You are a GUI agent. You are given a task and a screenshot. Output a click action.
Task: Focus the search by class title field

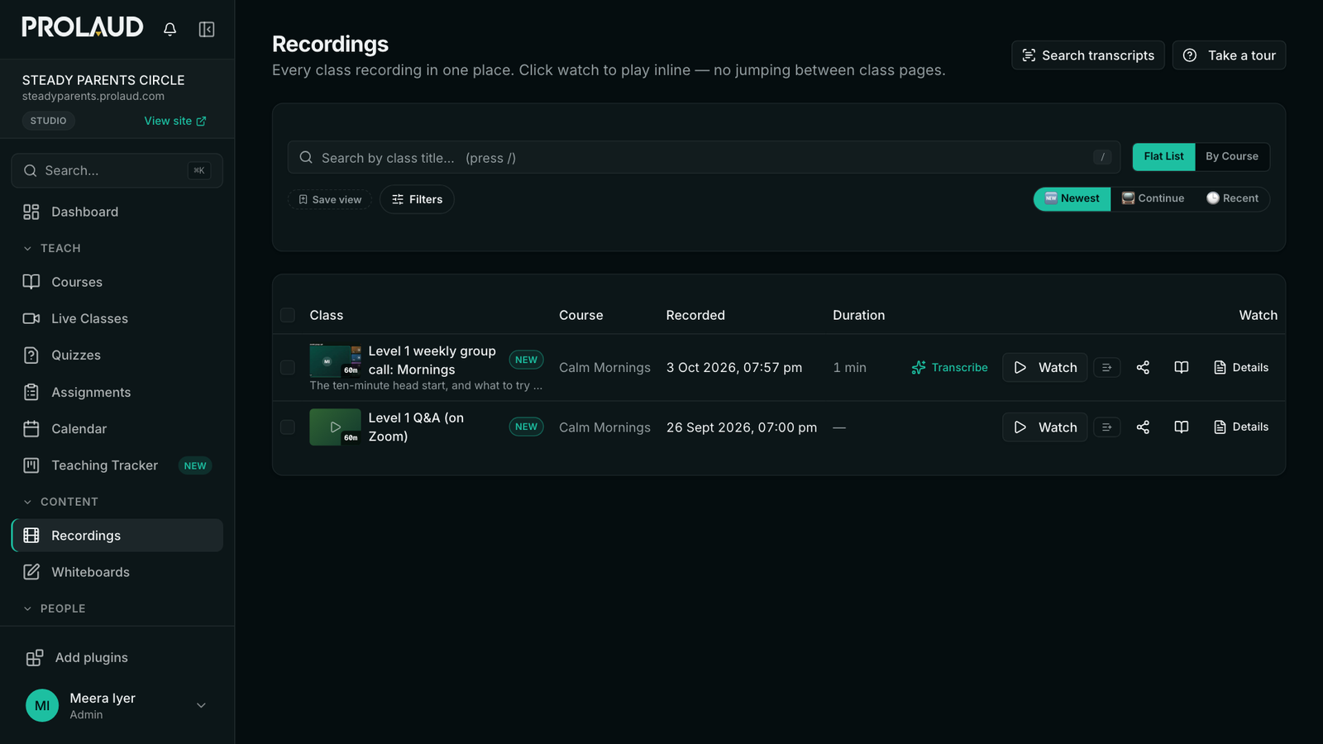(704, 157)
